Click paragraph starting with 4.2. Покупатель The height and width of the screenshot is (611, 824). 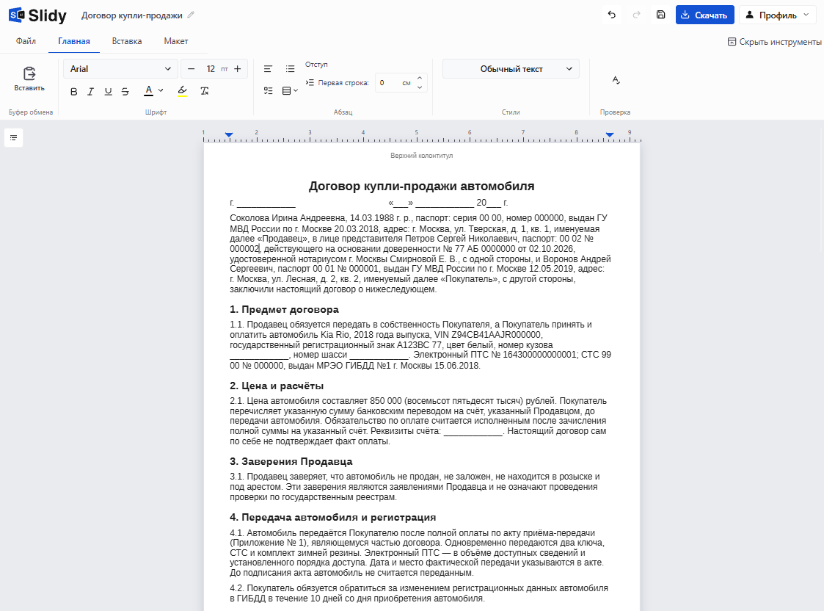pos(419,593)
